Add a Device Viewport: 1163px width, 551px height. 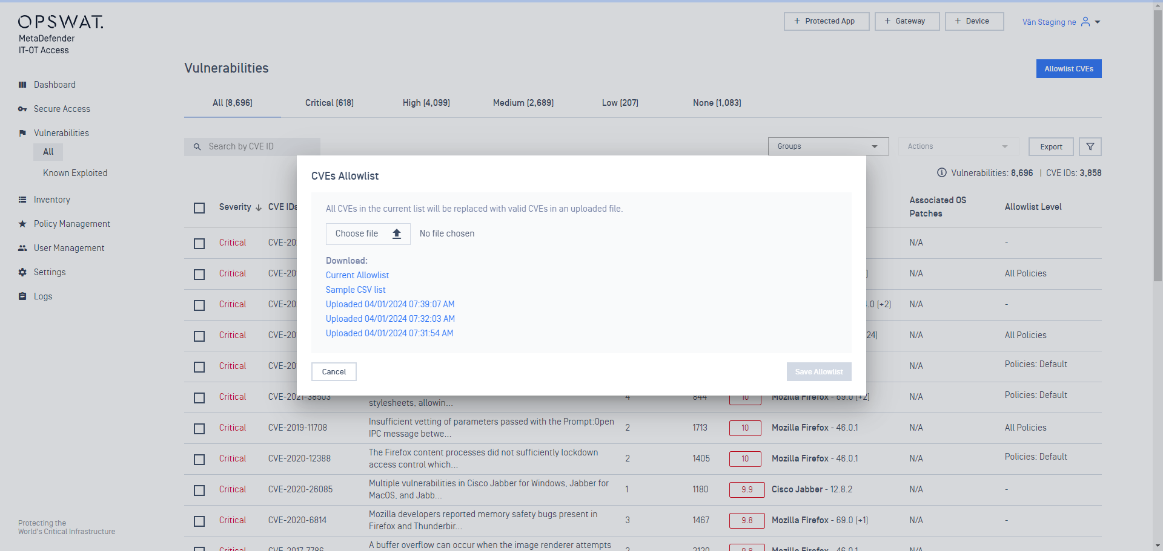coord(974,21)
